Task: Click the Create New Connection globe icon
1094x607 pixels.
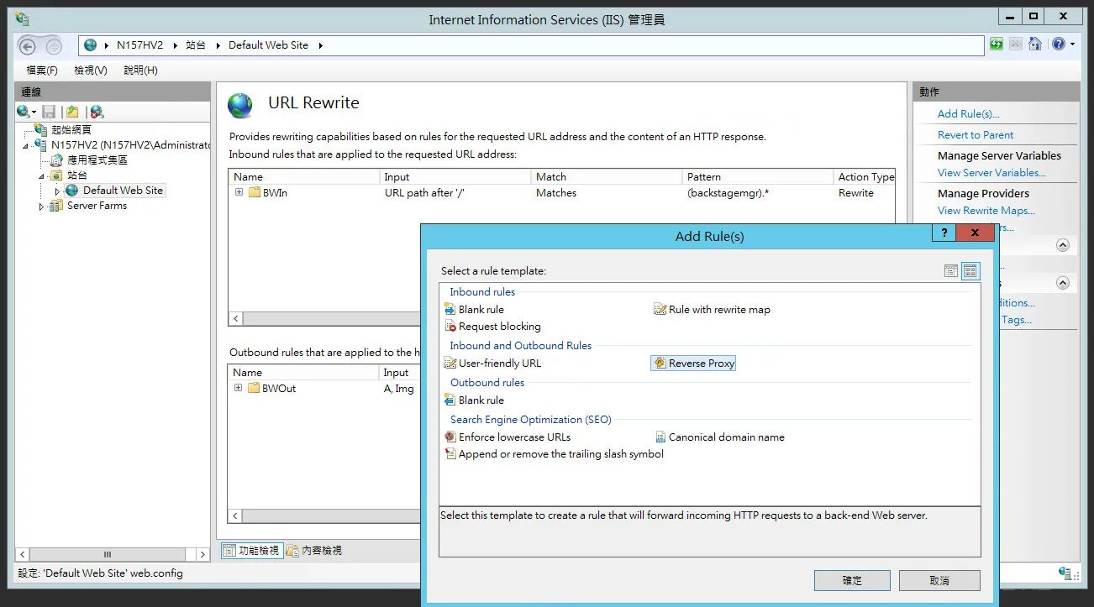Action: click(x=24, y=112)
